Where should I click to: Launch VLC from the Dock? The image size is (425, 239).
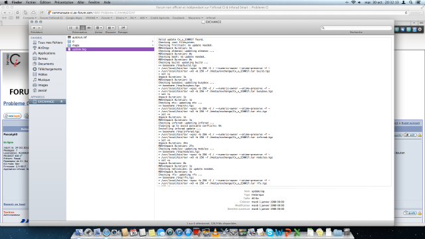pos(215,232)
